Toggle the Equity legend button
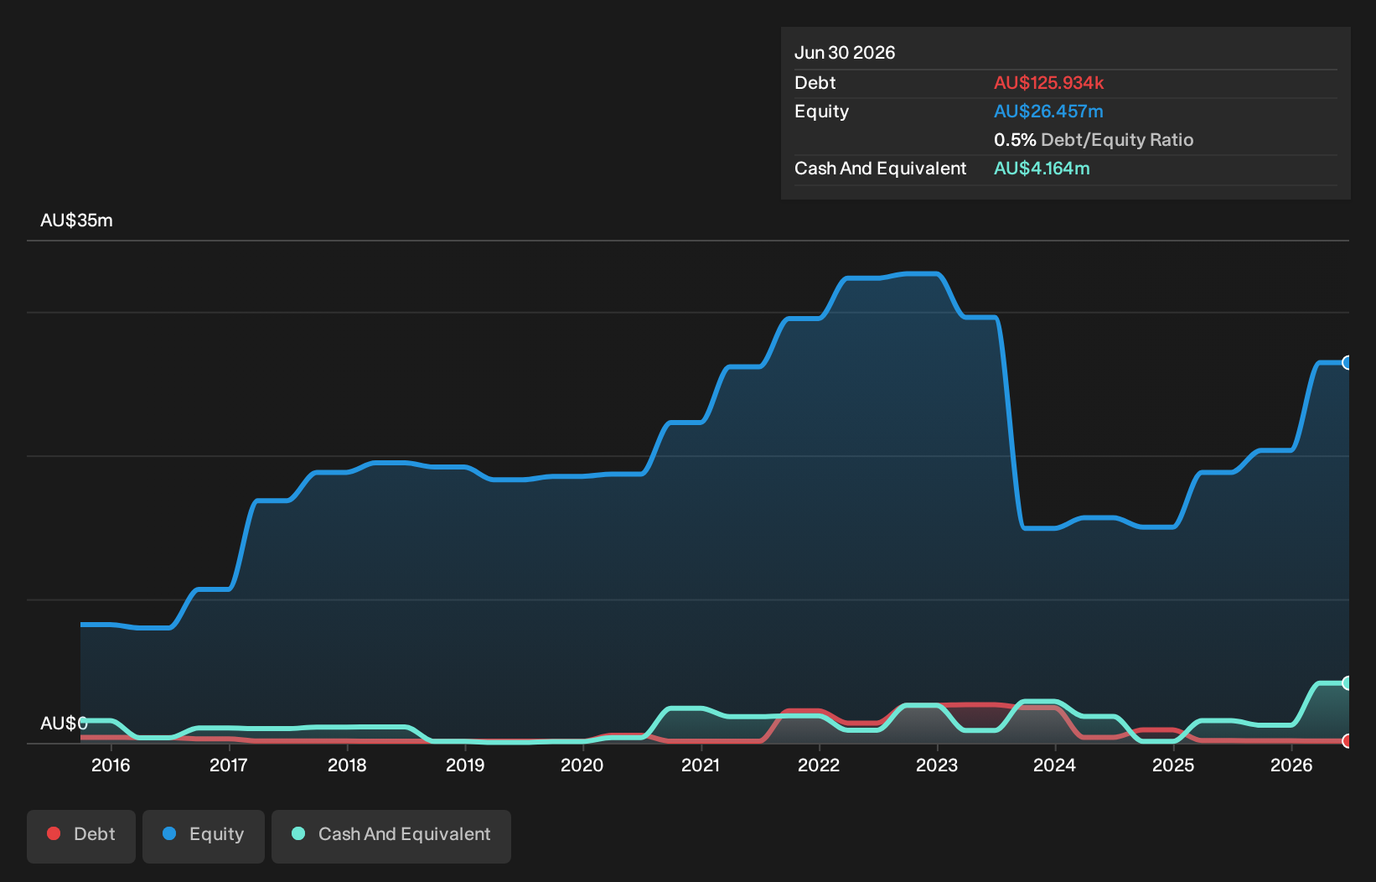Image resolution: width=1376 pixels, height=882 pixels. coord(204,836)
